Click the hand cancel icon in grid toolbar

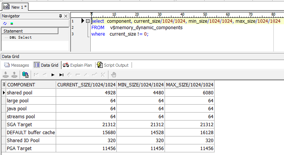tap(114, 75)
